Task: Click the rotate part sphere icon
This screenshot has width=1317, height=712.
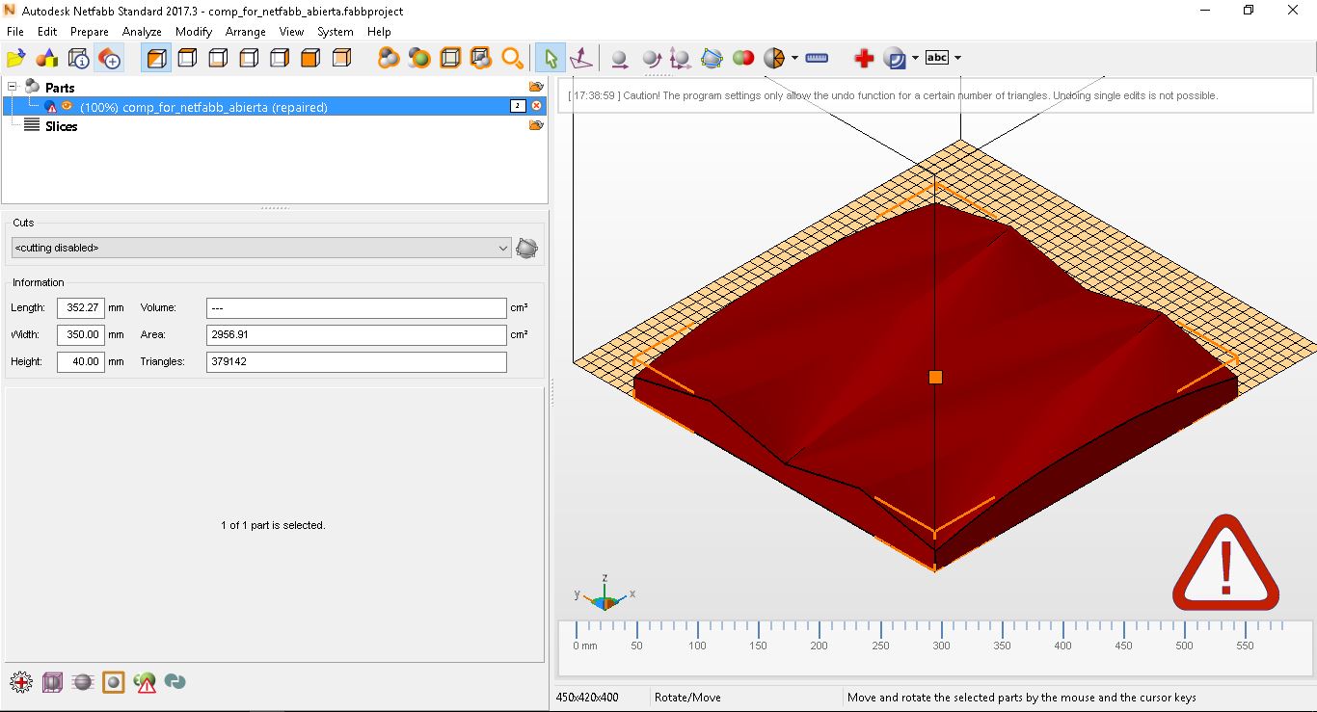Action: (x=651, y=59)
